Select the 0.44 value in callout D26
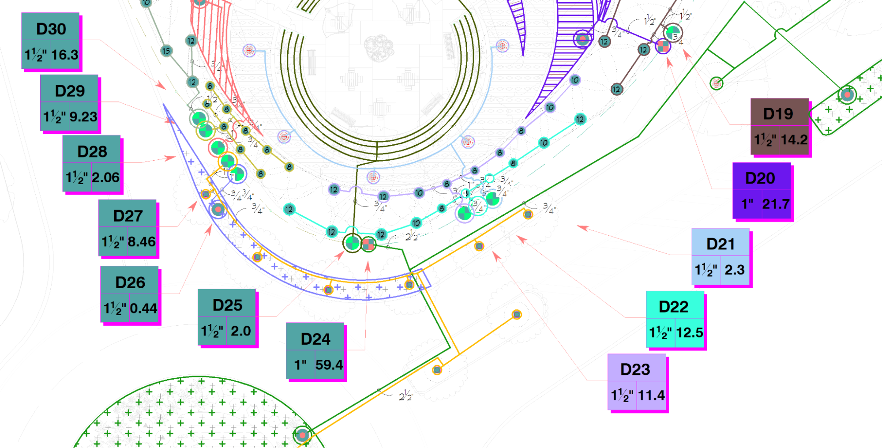The image size is (882, 448). 143,308
